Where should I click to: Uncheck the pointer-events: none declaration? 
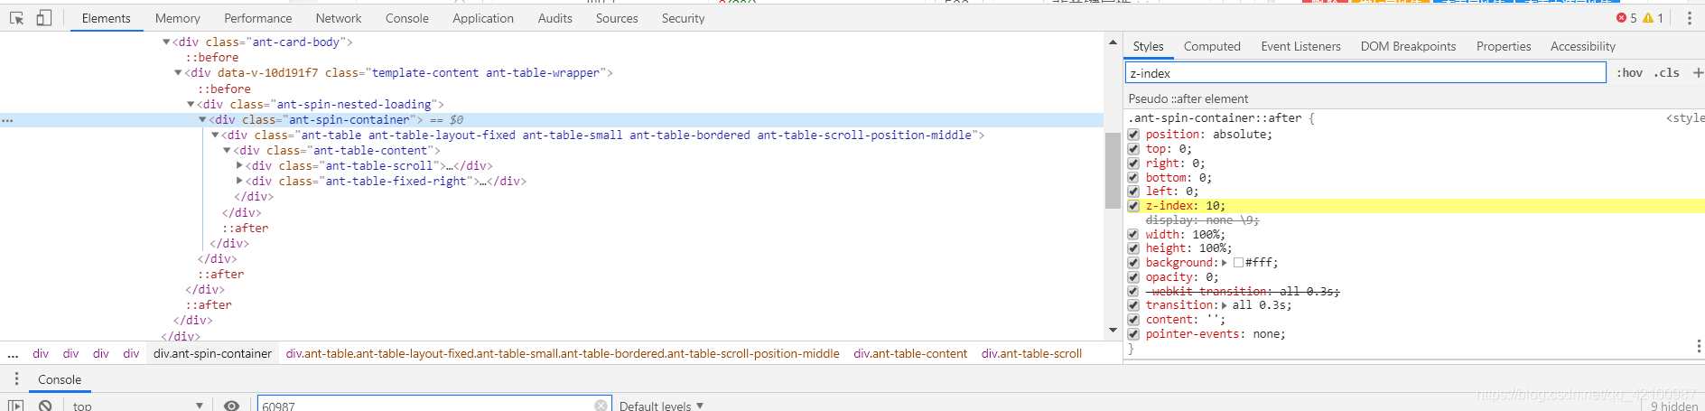point(1133,334)
